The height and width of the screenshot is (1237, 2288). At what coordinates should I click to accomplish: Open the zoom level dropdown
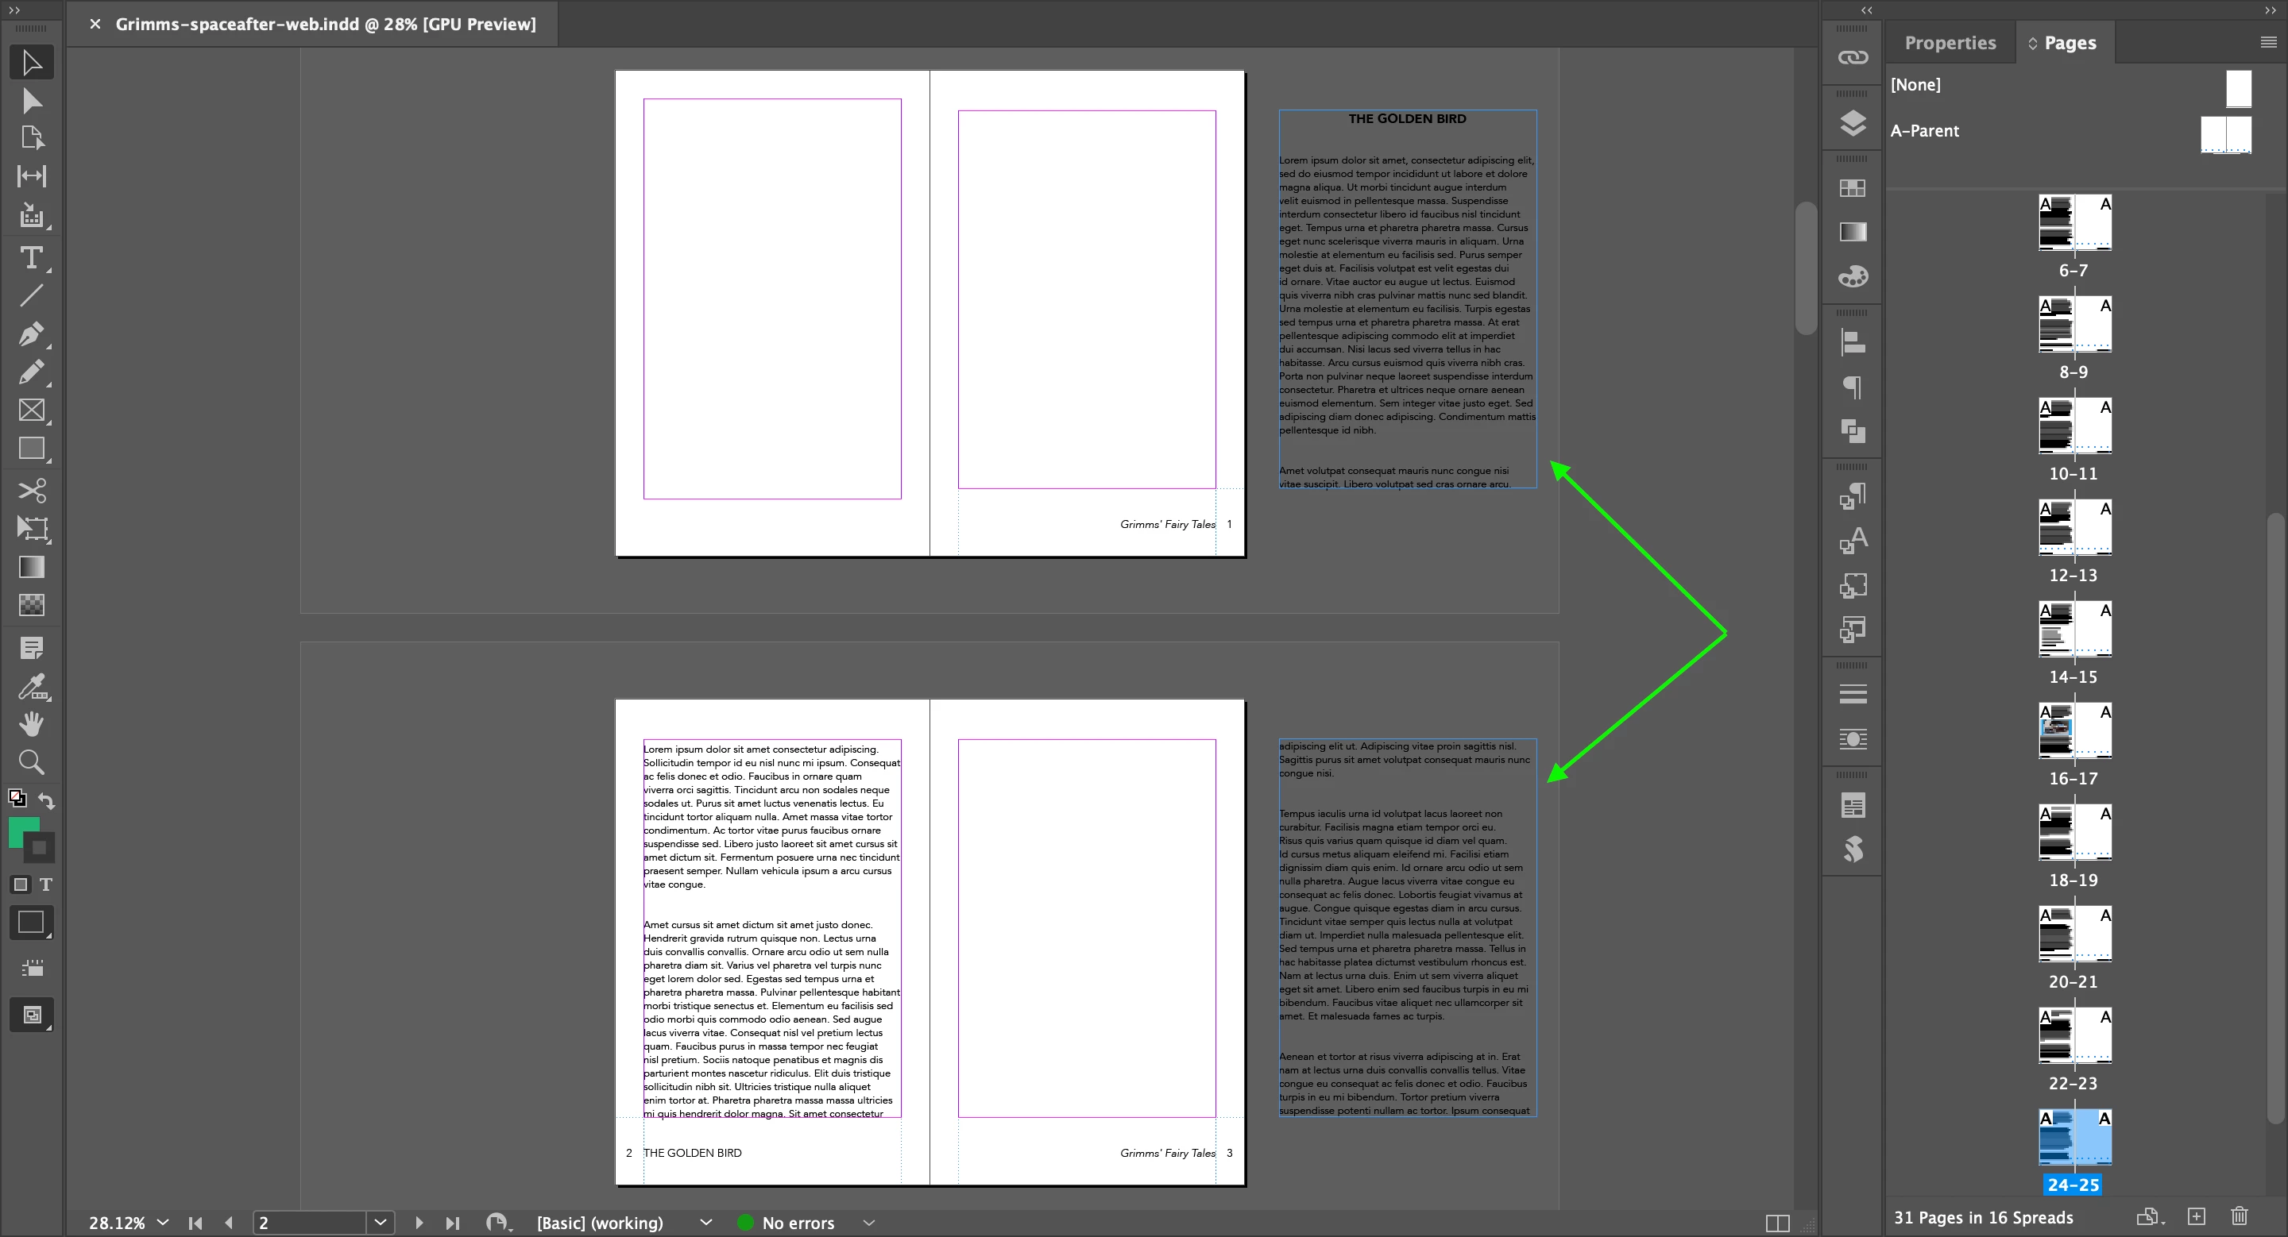(x=163, y=1223)
